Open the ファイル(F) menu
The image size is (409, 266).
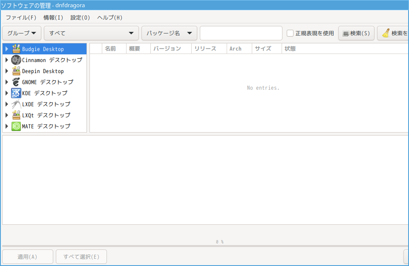[x=21, y=18]
